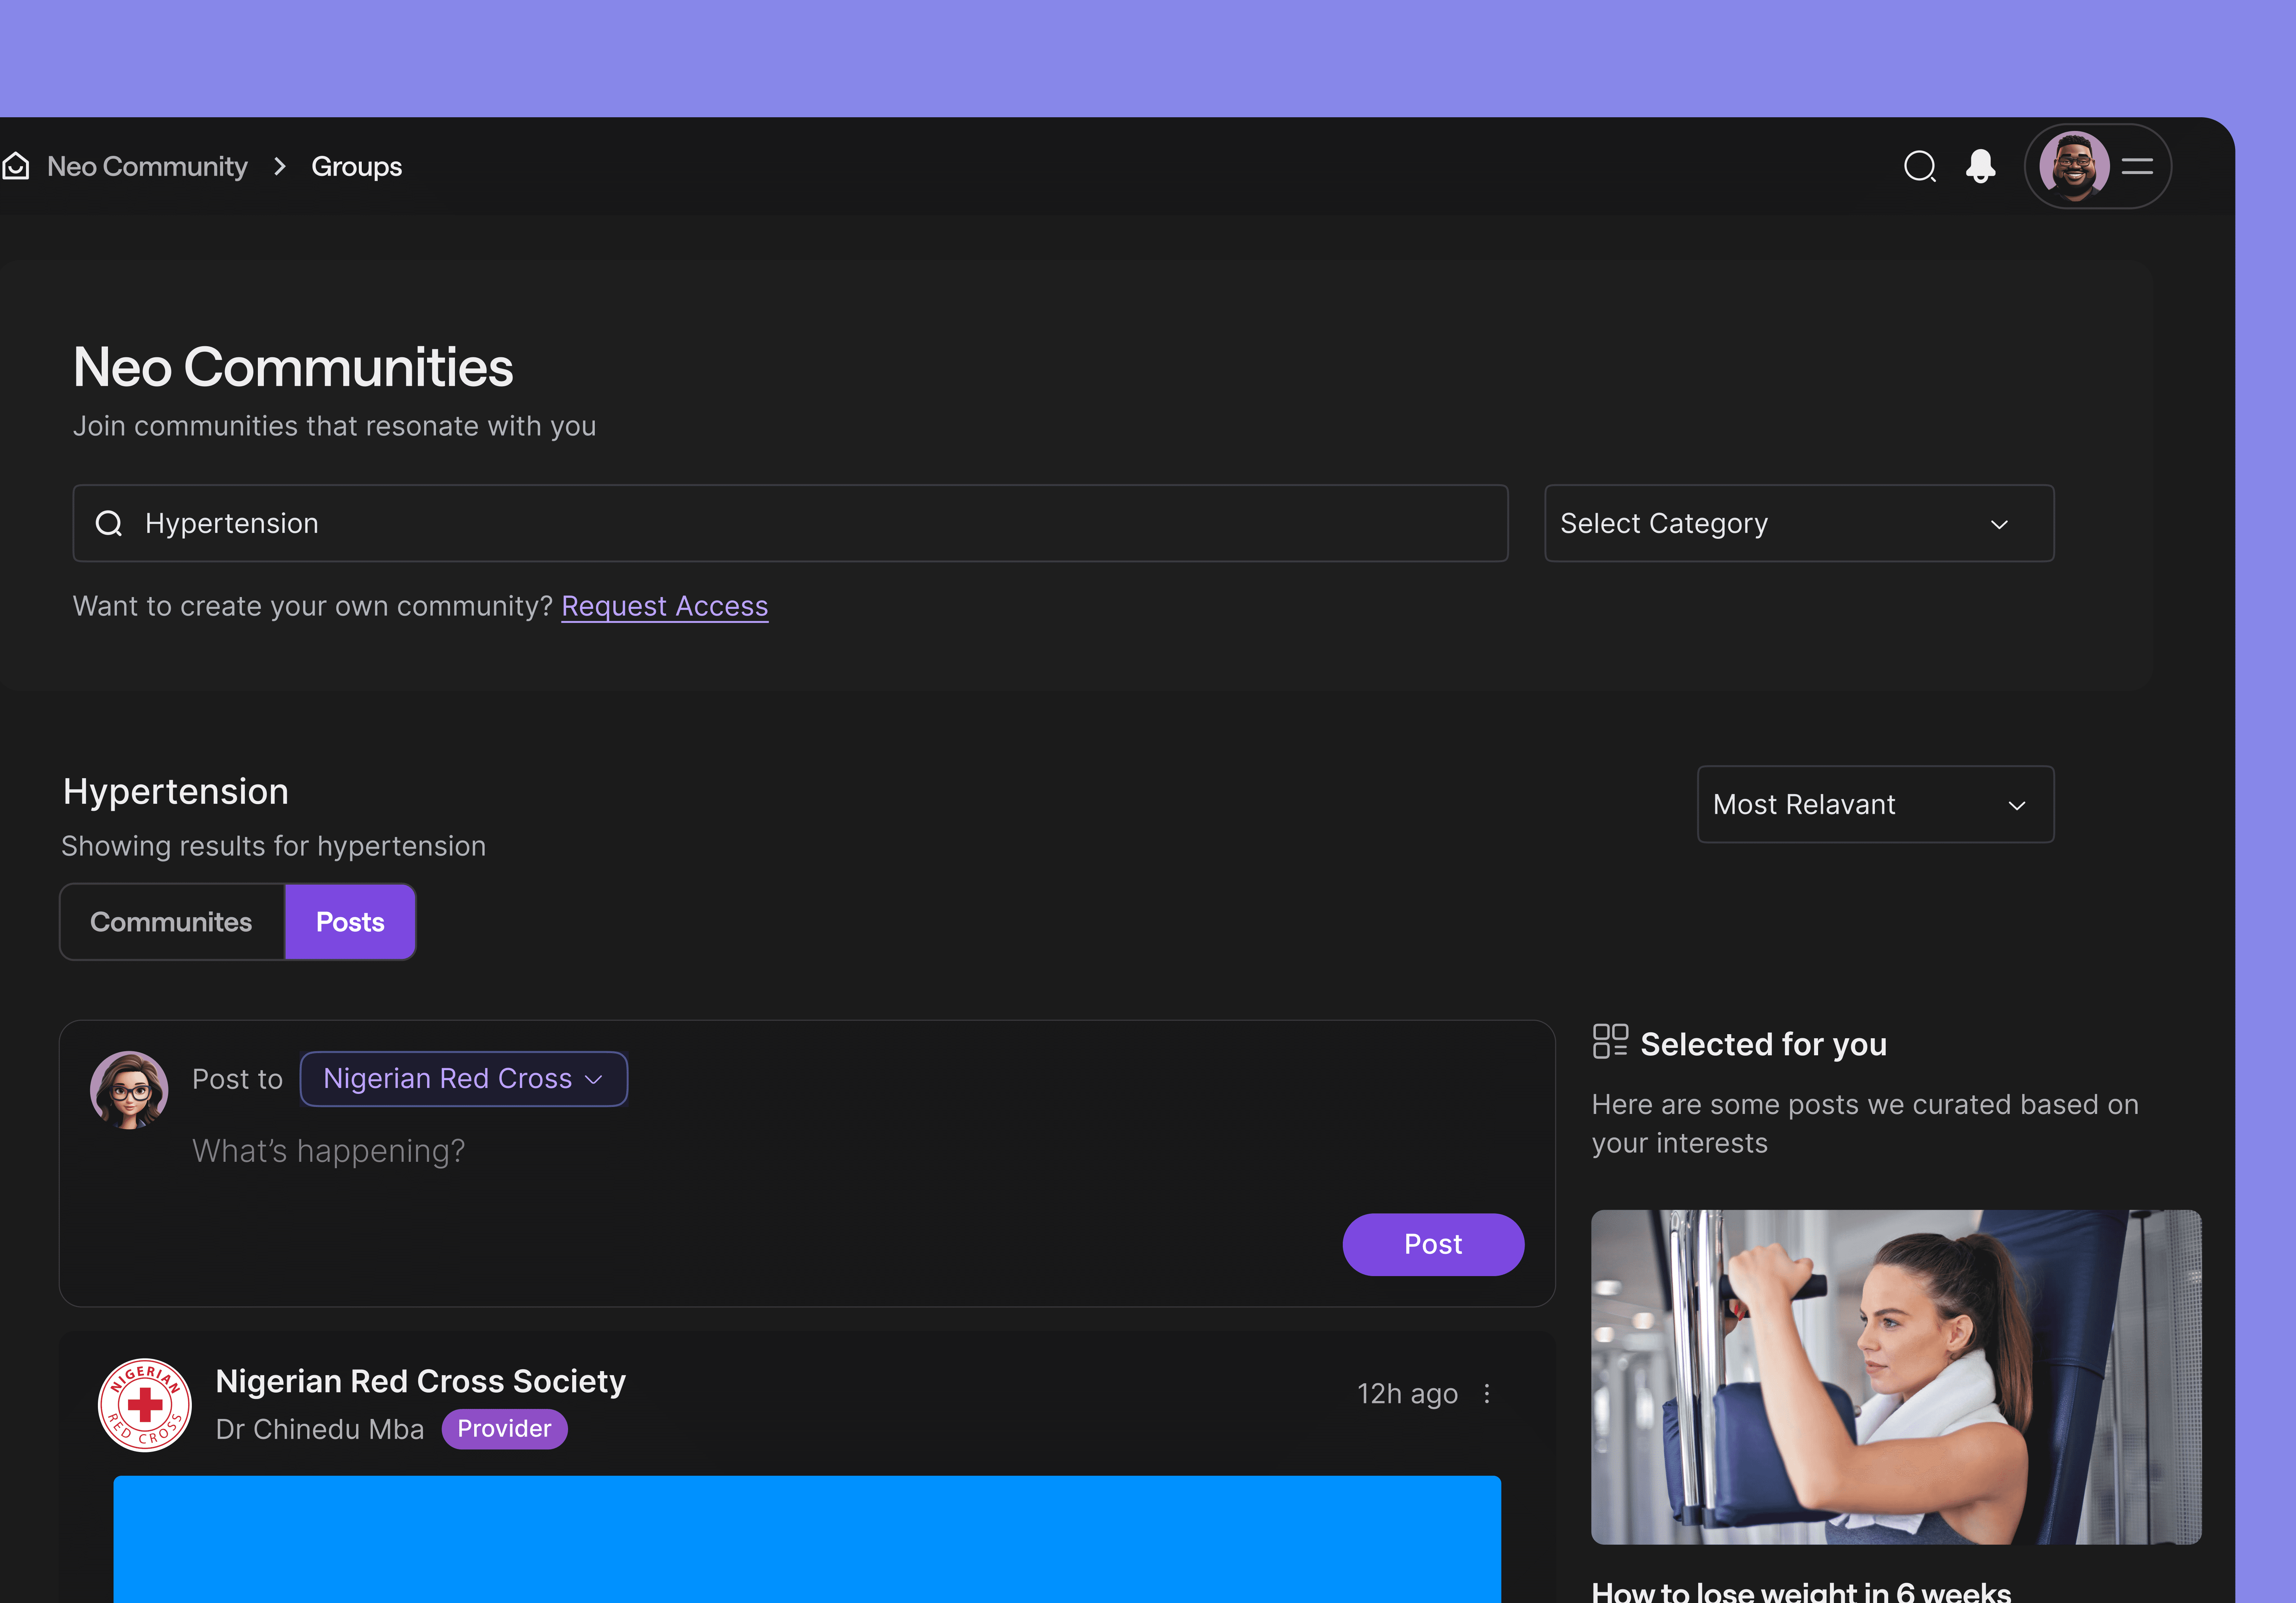The width and height of the screenshot is (2296, 1603).
Task: Click the home icon in breadcrumb
Action: [x=16, y=166]
